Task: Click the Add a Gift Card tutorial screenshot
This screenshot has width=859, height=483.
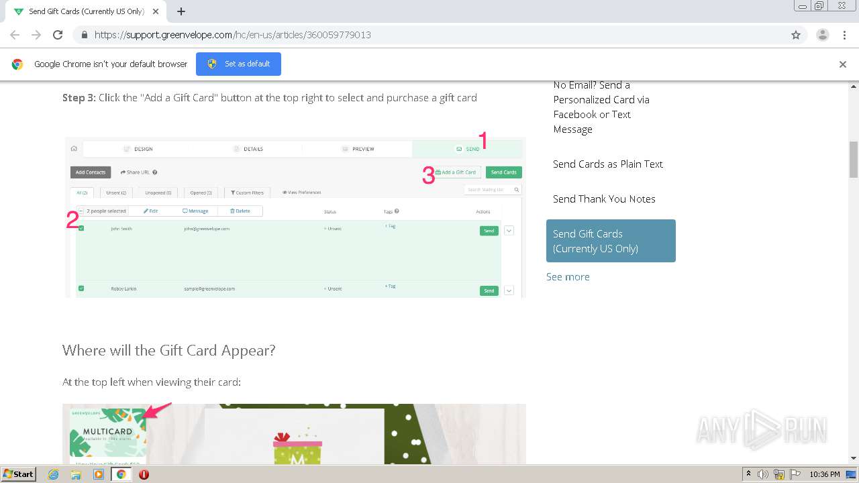Action: 295,217
